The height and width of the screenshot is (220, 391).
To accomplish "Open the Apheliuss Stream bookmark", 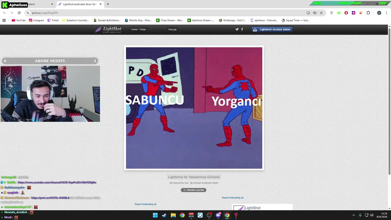I will [201, 20].
